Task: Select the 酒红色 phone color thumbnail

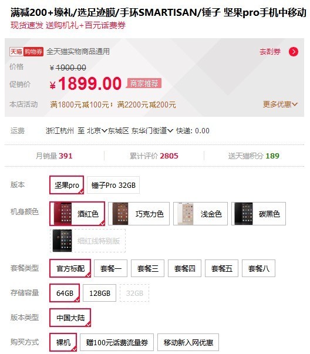Action: pyautogui.click(x=77, y=214)
